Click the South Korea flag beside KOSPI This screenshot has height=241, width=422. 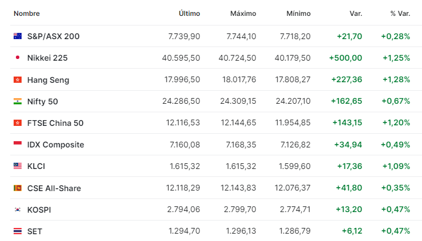pos(18,210)
